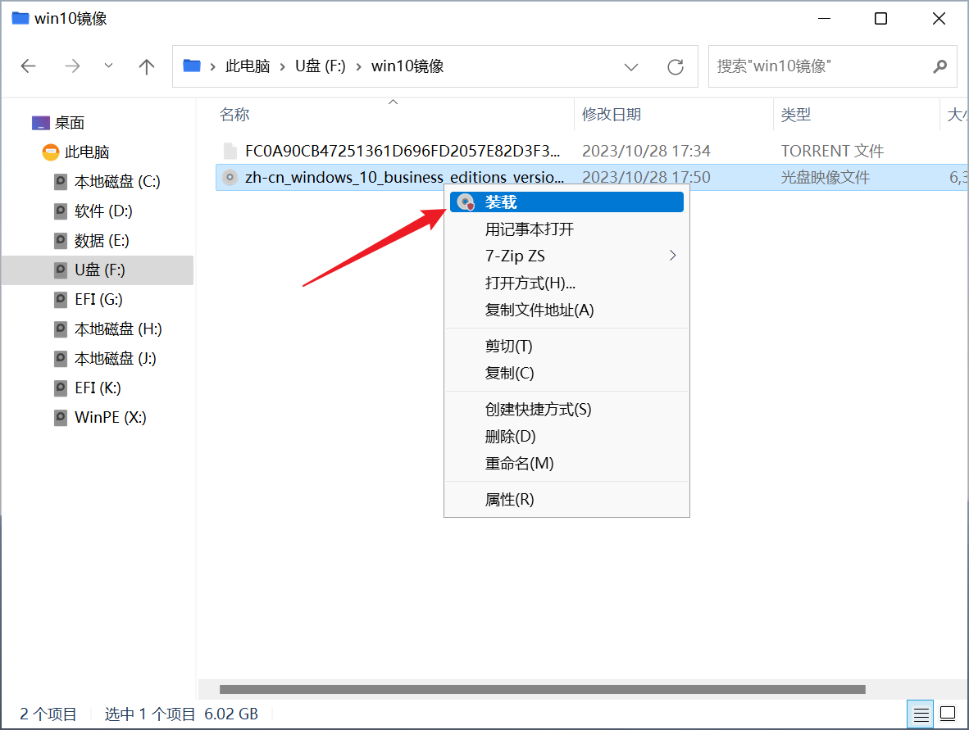Expand chevron after 此电脑 in breadcrumb
The height and width of the screenshot is (730, 969).
(282, 66)
